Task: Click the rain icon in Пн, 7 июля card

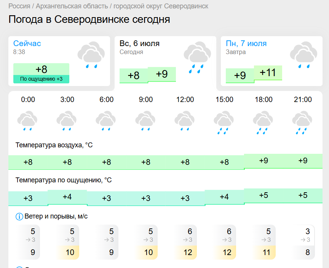Action: click(303, 55)
